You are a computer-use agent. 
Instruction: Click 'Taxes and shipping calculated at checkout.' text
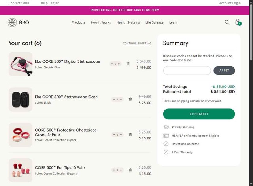(x=193, y=101)
